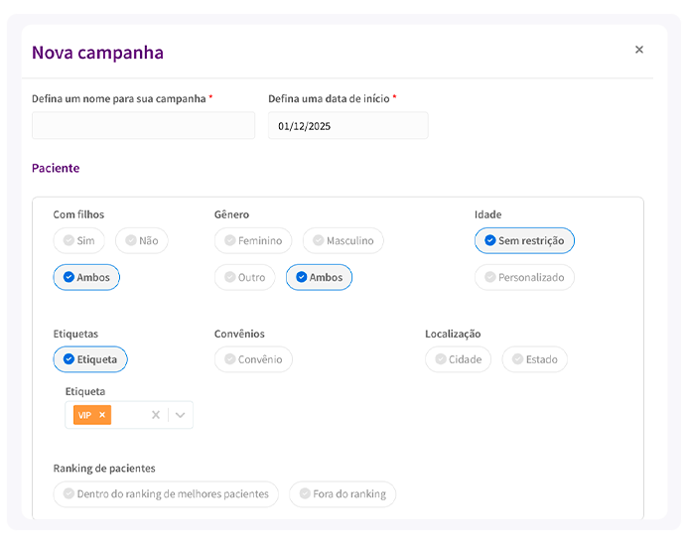Image resolution: width=686 pixels, height=549 pixels.
Task: Select Dentro do ranking de melhores pacientes
Action: (x=166, y=493)
